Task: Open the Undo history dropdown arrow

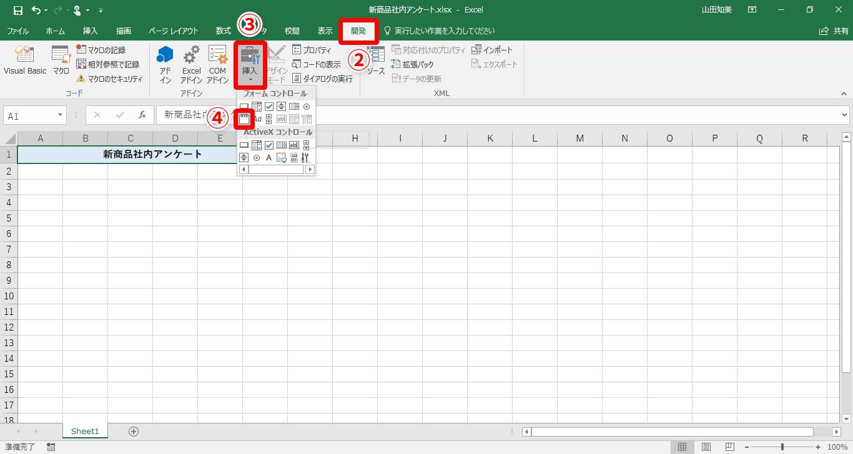Action: tap(46, 11)
